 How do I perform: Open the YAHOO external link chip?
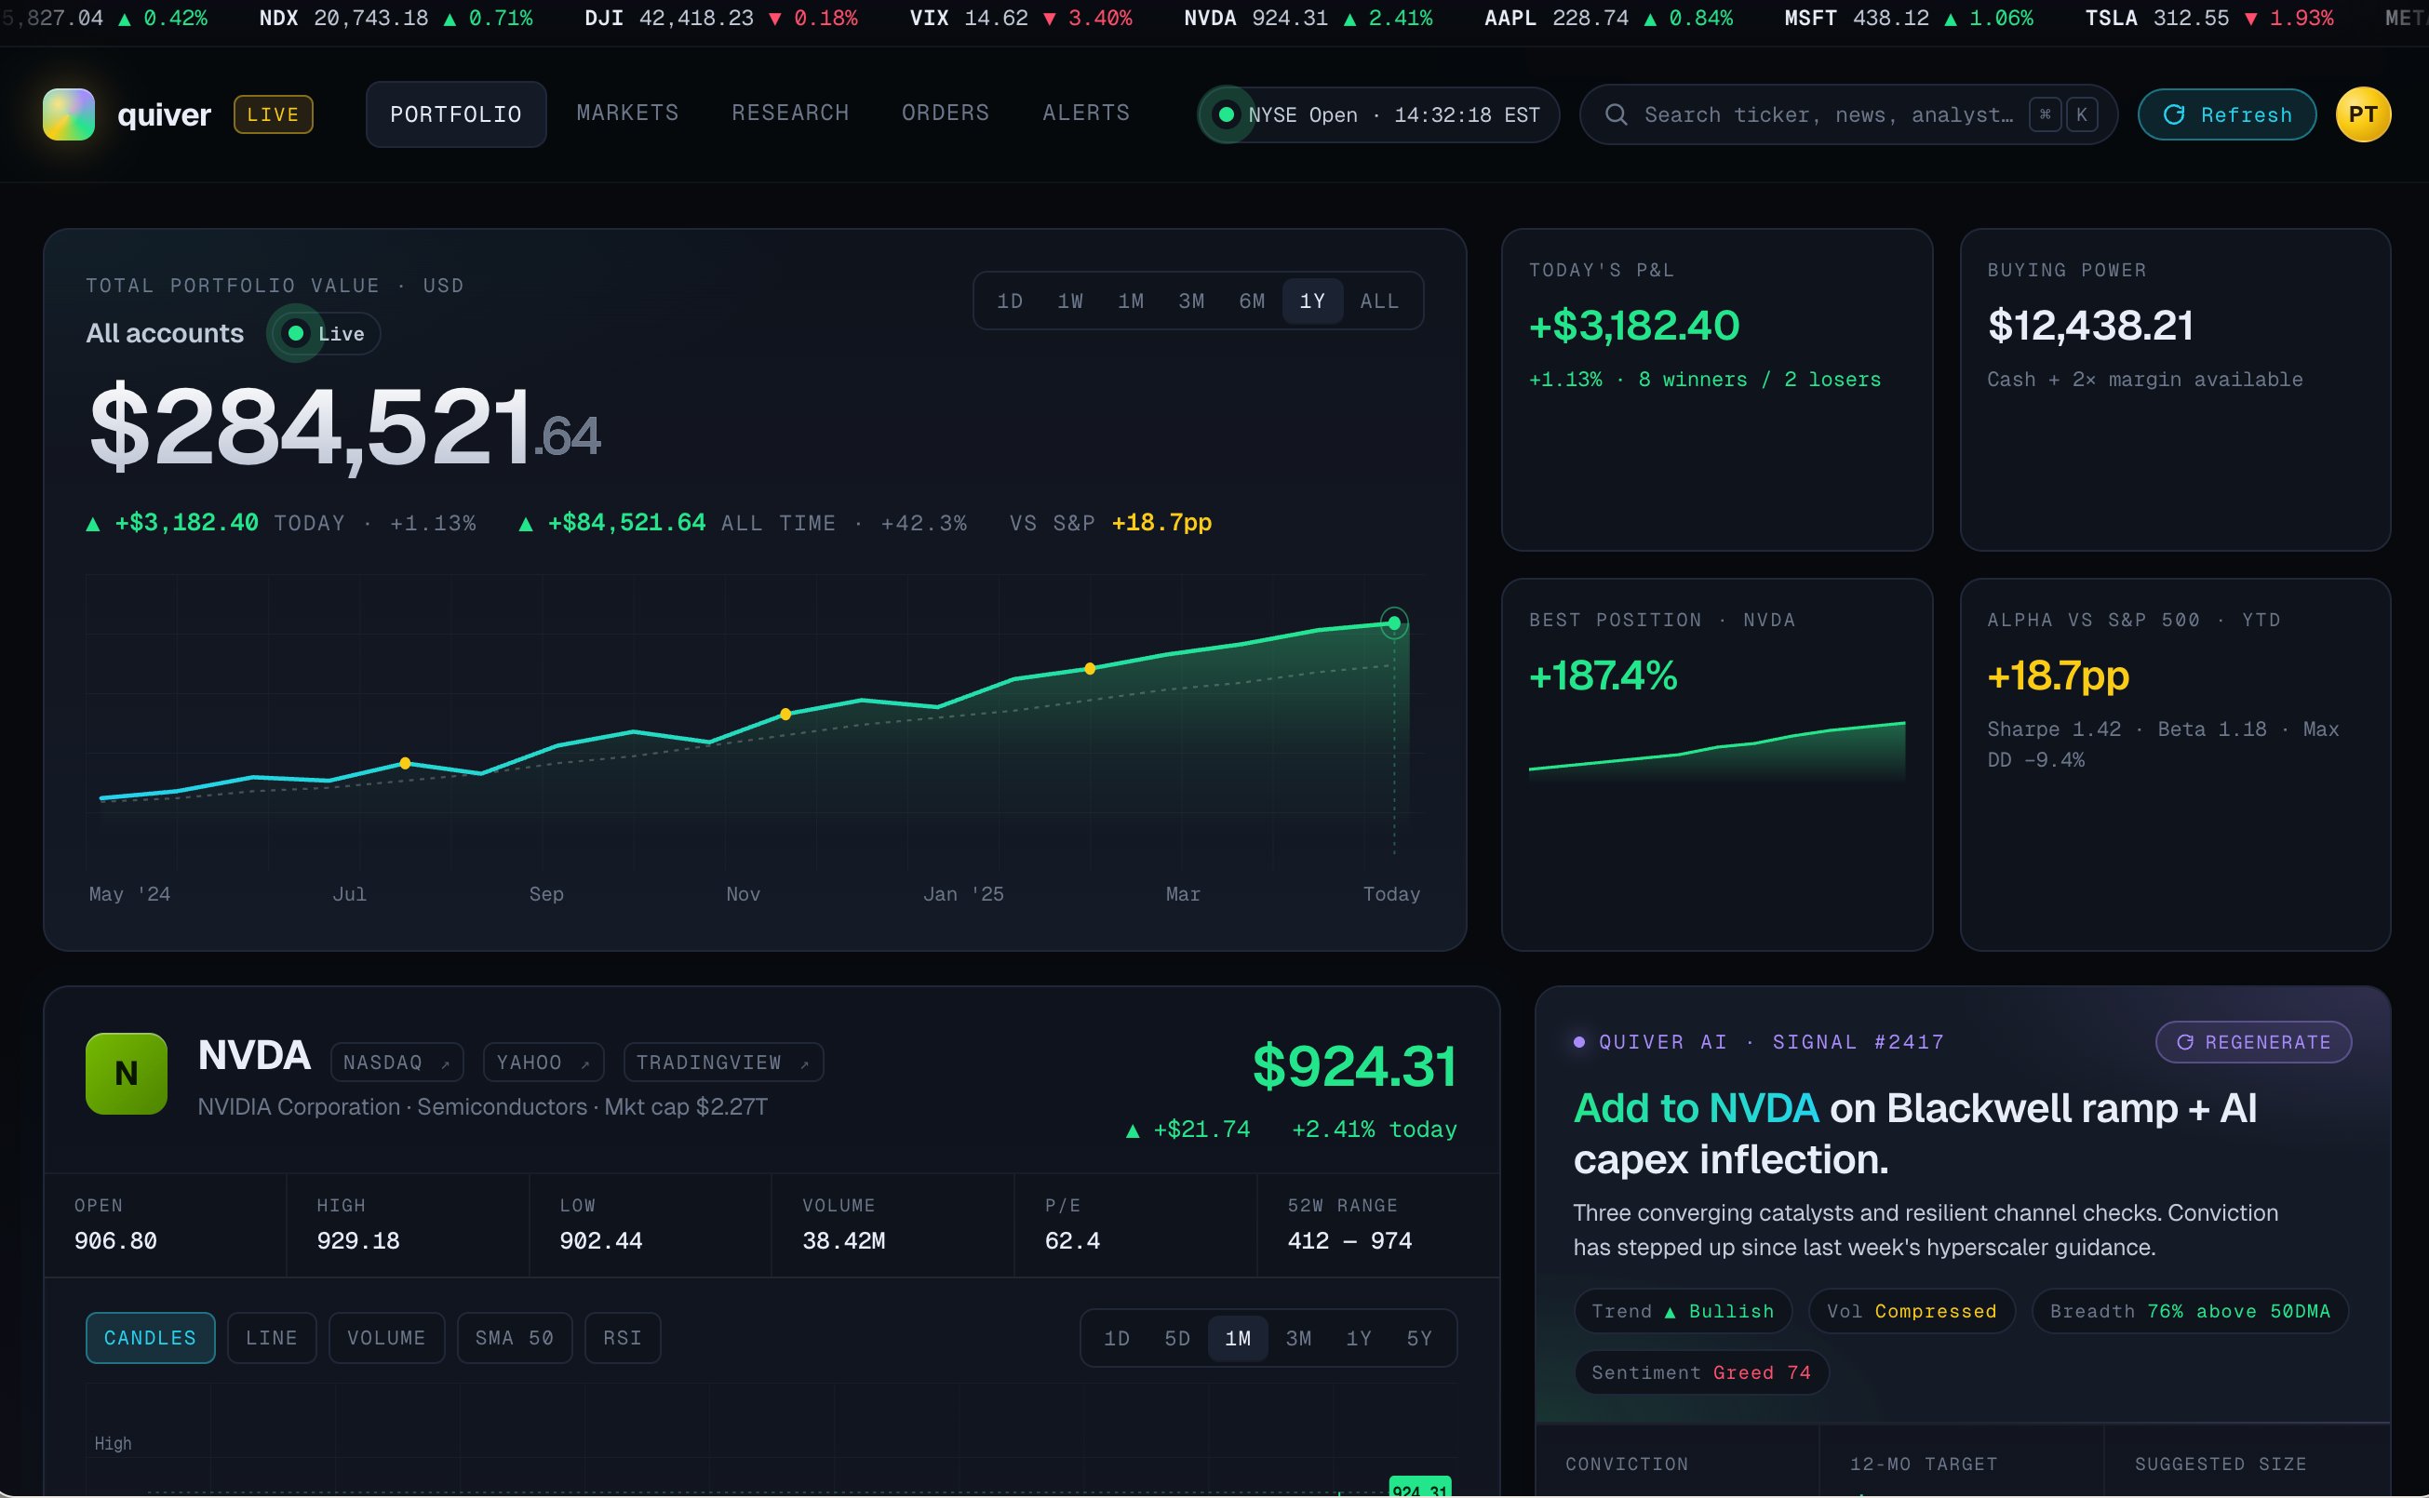[x=544, y=1062]
